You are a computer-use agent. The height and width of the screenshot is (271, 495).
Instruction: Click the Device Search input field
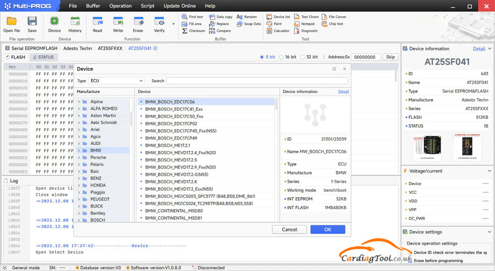(x=257, y=81)
